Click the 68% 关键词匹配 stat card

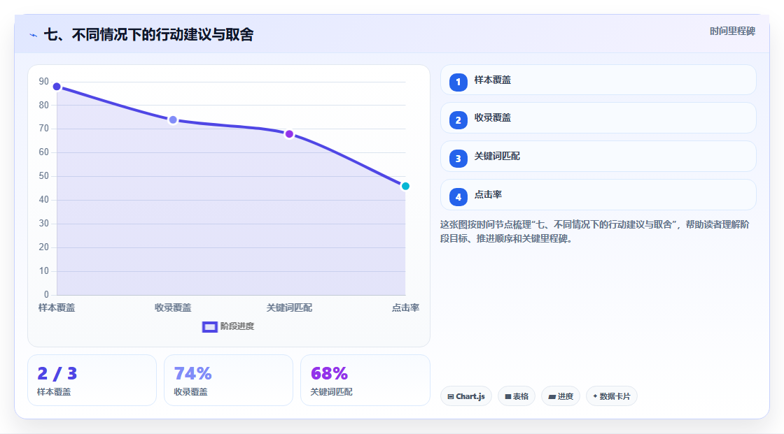tap(365, 380)
